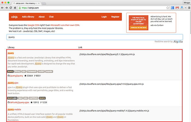Viewport: 191px width, 122px height.
Task: Click the pushState tag
Action: tap(34, 98)
